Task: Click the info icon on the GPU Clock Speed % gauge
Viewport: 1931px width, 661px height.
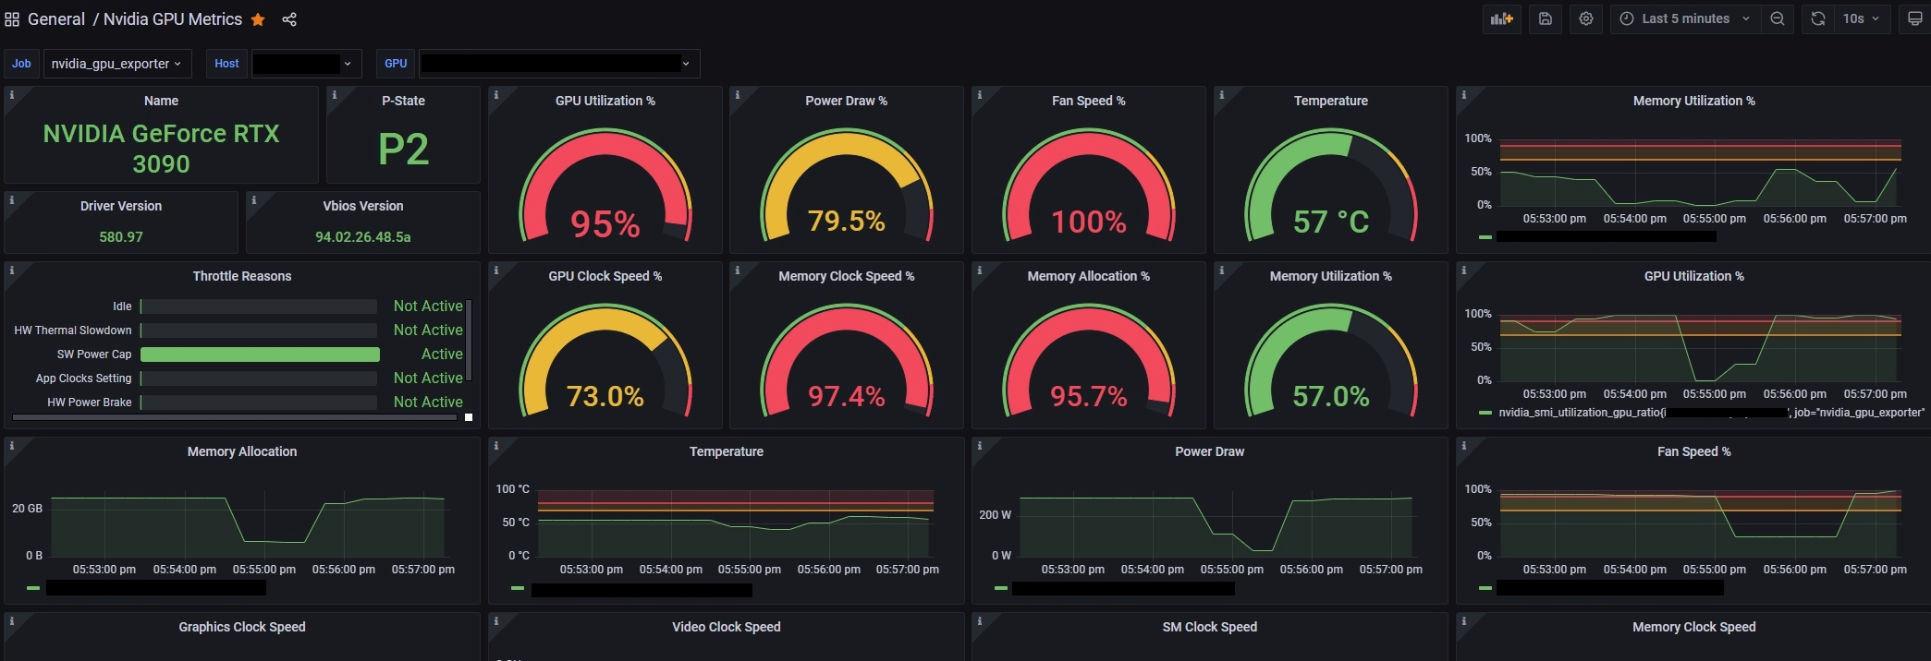Action: 495,270
